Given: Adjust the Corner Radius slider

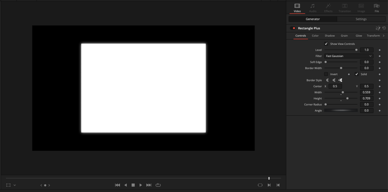Looking at the screenshot, I should click(341, 104).
